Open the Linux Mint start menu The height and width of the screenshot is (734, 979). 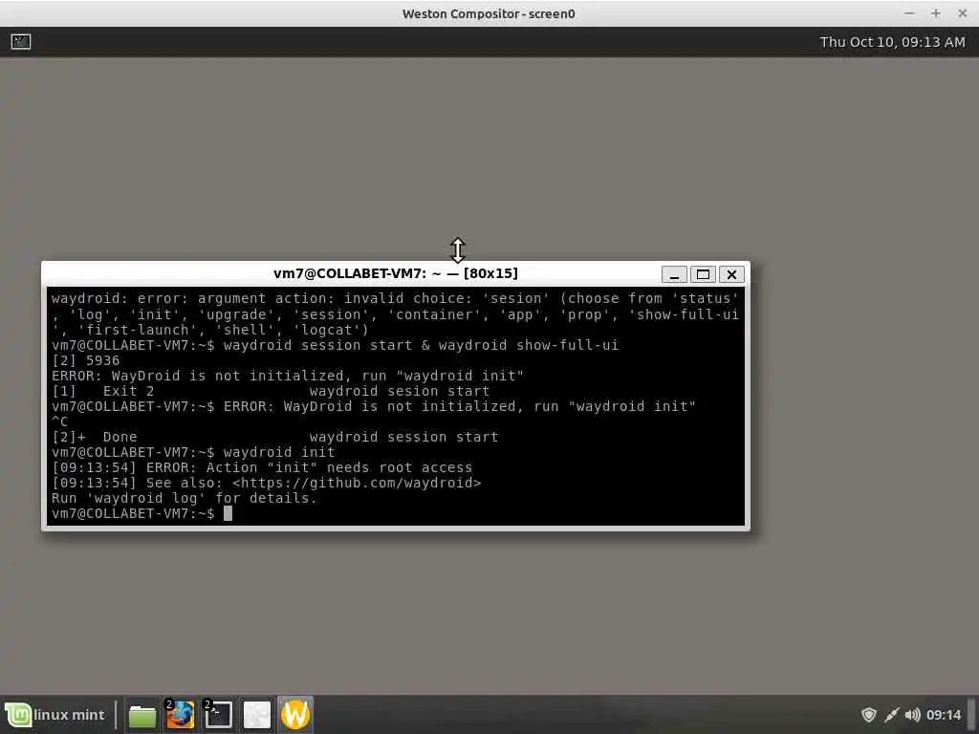click(56, 715)
